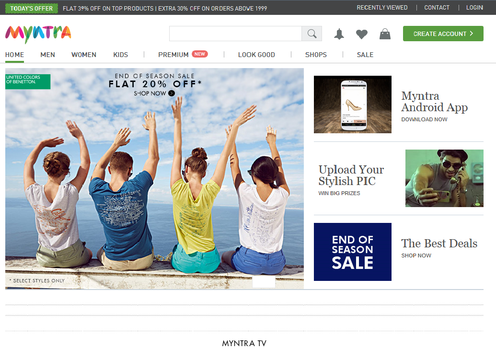Open the Kids menu
This screenshot has width=496, height=360.
pos(120,55)
